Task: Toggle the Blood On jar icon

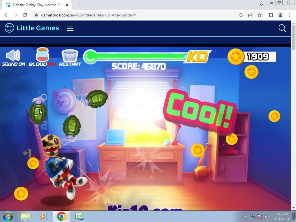Action: pos(42,55)
